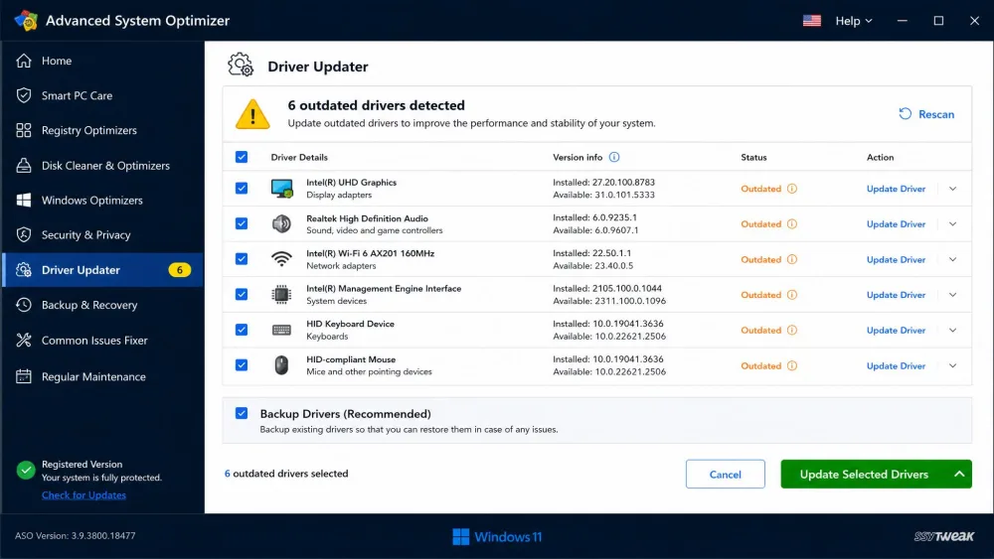
Task: Click the Driver Updater gear icon in sidebar
Action: tap(24, 270)
